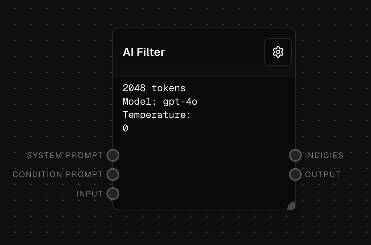
Task: Open the AI Filter settings gear
Action: pos(278,52)
